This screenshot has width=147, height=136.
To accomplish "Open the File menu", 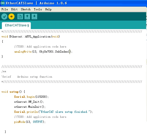I will click(x=4, y=9).
